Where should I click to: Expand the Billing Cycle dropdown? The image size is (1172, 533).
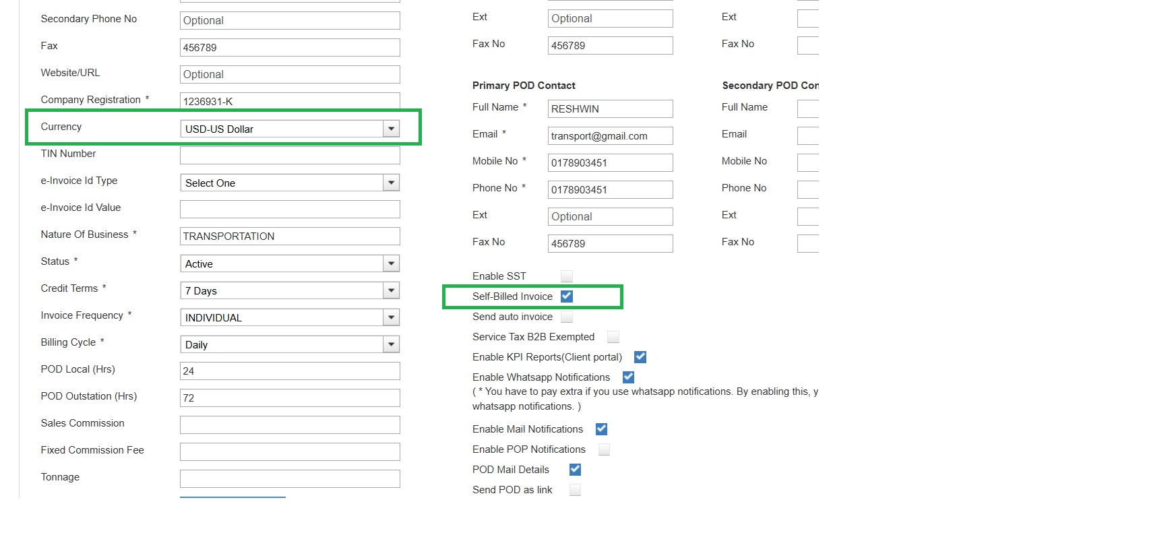click(x=290, y=344)
